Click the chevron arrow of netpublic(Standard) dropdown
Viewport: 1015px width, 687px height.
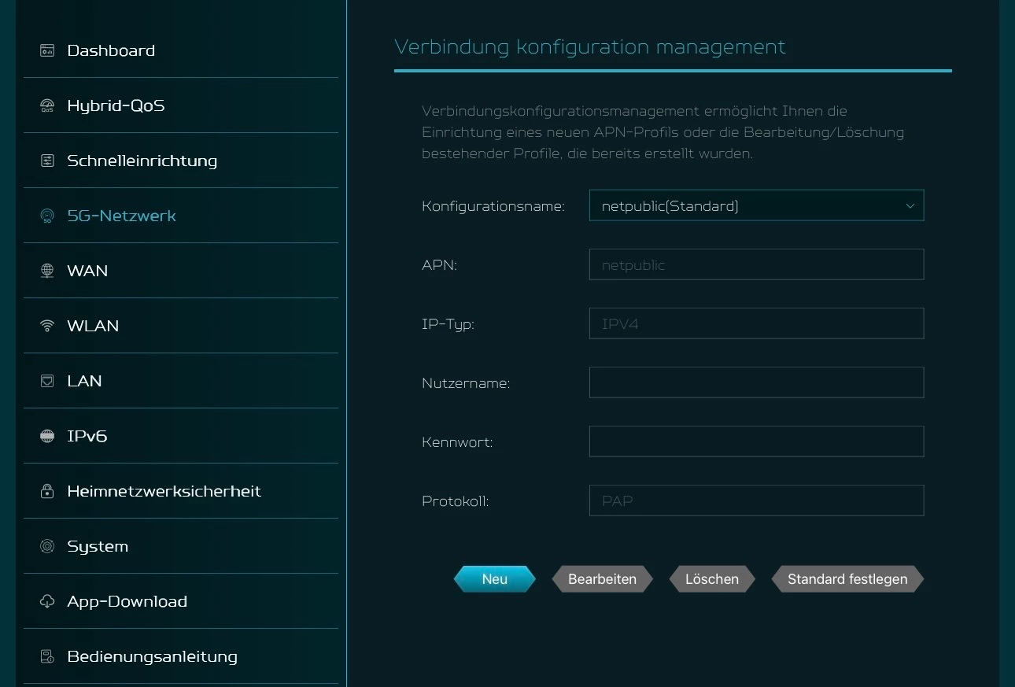[910, 206]
